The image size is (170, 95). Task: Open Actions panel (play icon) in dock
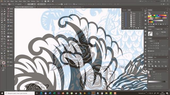coord(146,35)
